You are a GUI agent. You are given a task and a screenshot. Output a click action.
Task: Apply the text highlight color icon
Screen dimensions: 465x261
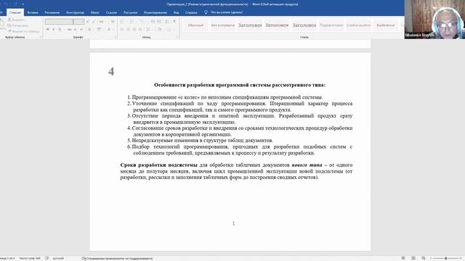[x=99, y=29]
